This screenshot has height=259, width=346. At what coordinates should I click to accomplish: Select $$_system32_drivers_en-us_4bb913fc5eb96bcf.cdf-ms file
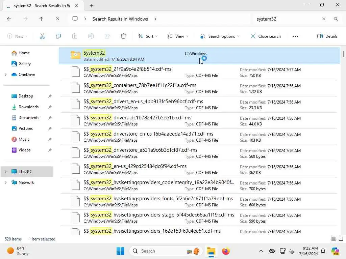(x=199, y=105)
